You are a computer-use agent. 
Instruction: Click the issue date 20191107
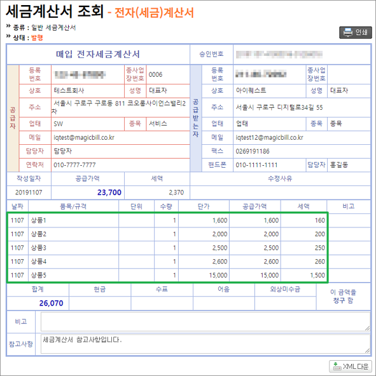[x=29, y=192]
